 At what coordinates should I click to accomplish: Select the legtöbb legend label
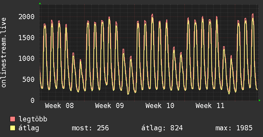point(33,119)
